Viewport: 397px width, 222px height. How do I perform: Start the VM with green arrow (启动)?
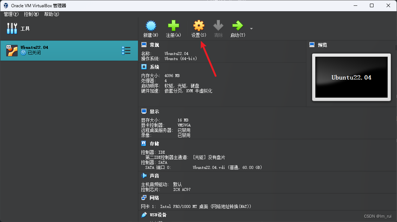point(237,26)
